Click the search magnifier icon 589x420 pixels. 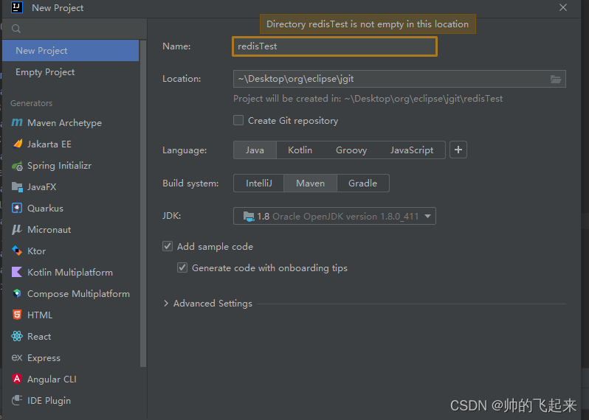[x=15, y=29]
